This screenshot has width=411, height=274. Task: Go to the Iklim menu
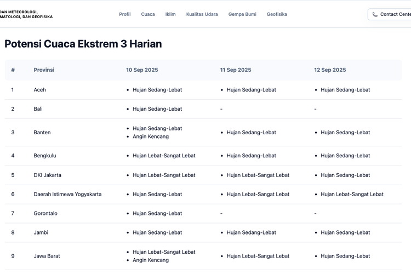pos(170,14)
